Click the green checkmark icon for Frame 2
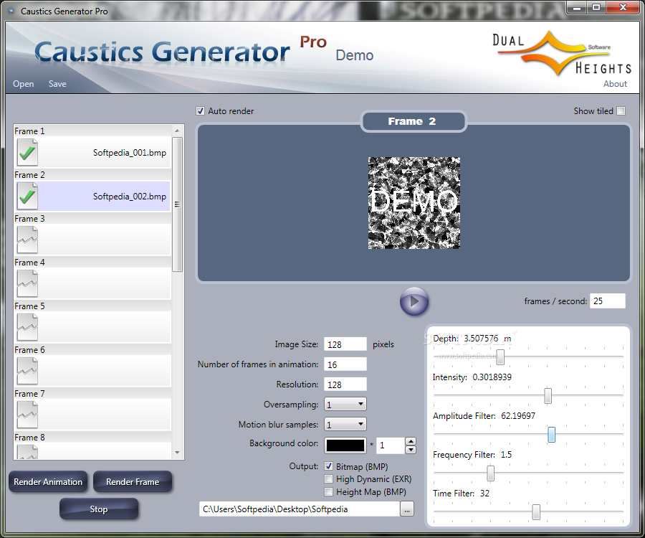The width and height of the screenshot is (645, 538). point(27,196)
